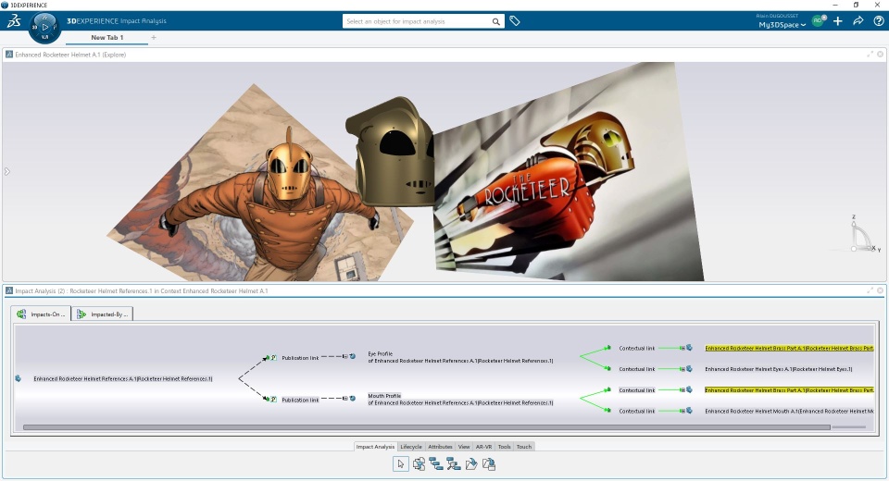Image resolution: width=889 pixels, height=481 pixels.
Task: Close the Impact Analysis panel
Action: pyautogui.click(x=880, y=290)
